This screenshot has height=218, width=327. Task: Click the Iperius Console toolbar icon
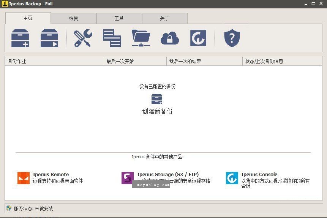click(198, 38)
